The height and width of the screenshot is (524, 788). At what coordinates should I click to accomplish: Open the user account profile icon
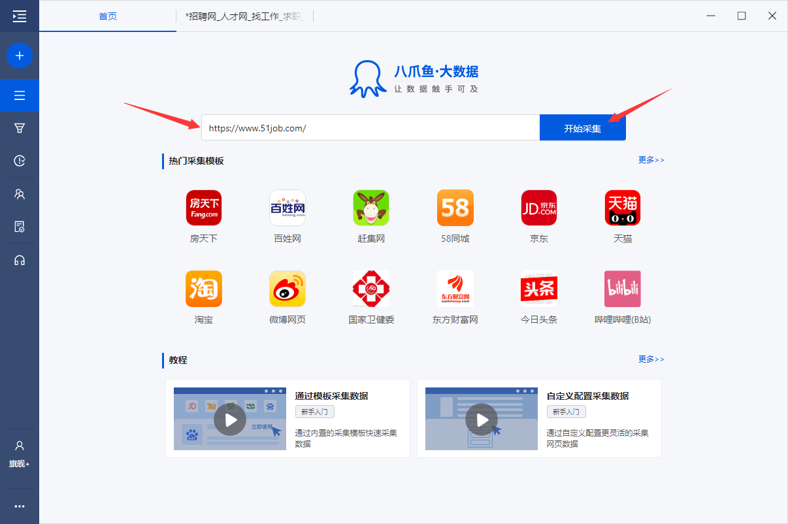pyautogui.click(x=20, y=446)
